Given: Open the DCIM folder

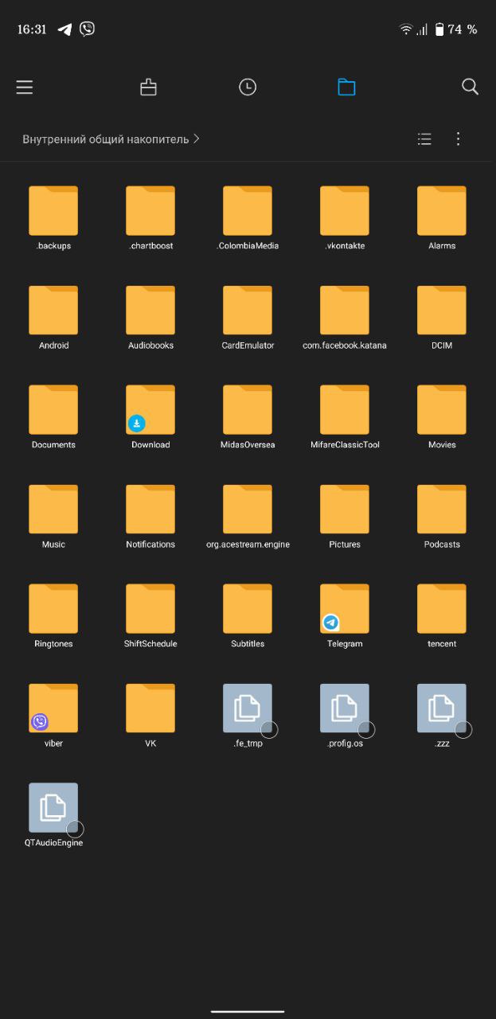Looking at the screenshot, I should [442, 310].
